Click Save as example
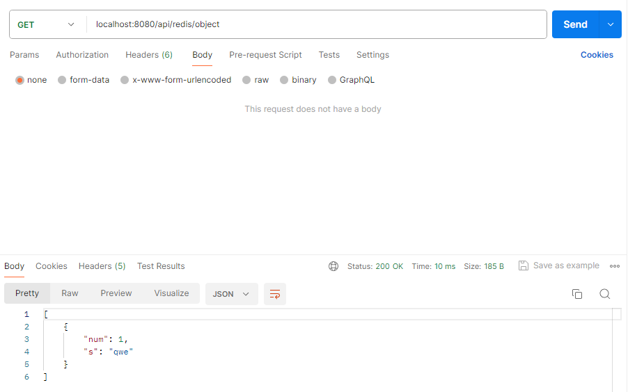Screen dimensions: 644x392 566,266
